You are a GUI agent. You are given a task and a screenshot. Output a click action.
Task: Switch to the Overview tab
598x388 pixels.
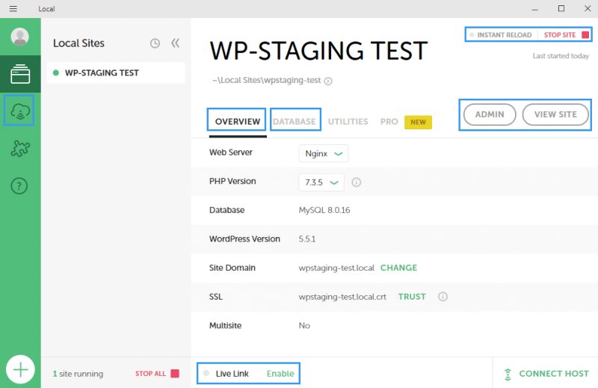point(237,121)
